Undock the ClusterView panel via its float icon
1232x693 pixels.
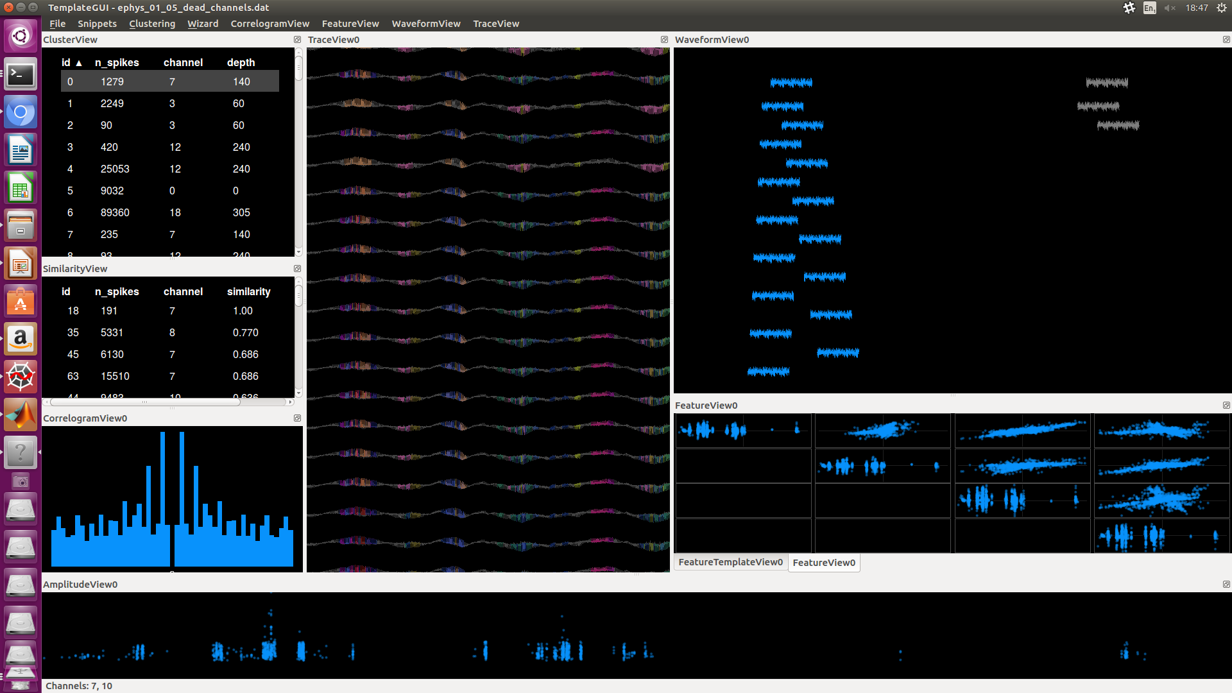click(297, 39)
